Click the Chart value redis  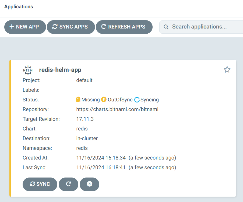point(82,129)
